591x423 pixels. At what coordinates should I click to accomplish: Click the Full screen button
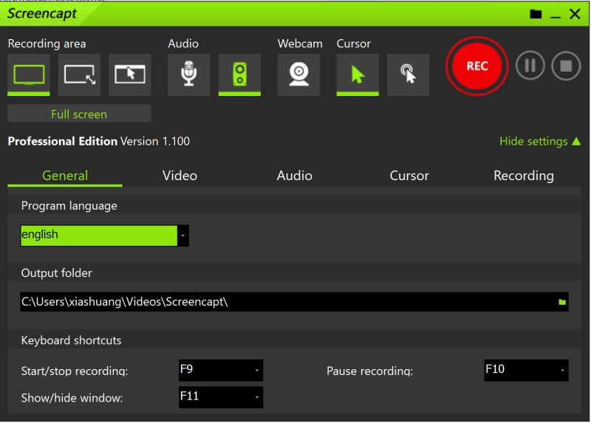point(79,114)
